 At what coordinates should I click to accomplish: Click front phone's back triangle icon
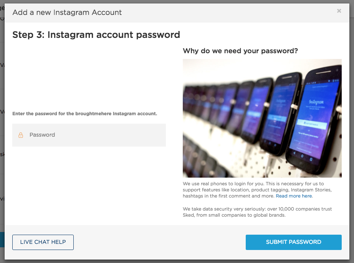(294, 153)
